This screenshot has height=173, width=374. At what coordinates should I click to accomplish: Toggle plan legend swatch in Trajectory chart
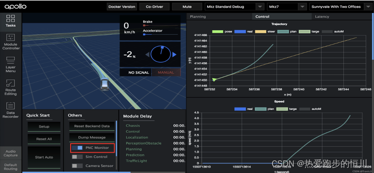(x=283, y=32)
